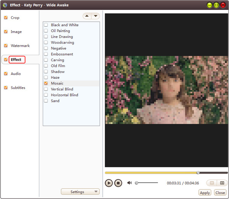Tick the Old Film checkbox
Viewport: 229px width, 199px height.
(46, 66)
